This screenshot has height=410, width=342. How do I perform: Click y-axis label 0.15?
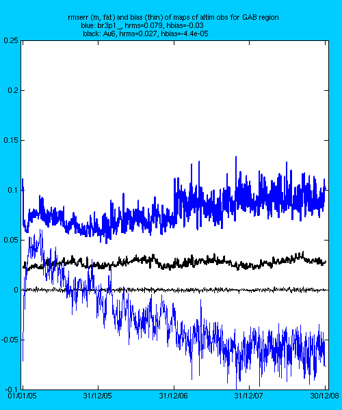coord(11,140)
